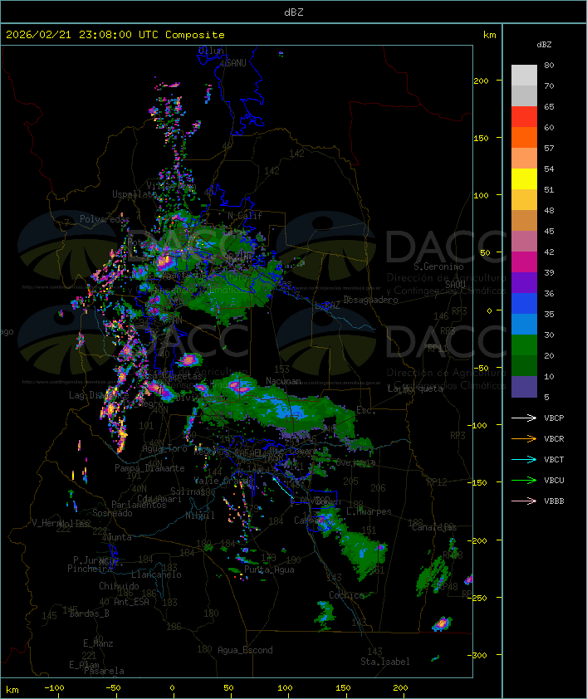The image size is (587, 699).
Task: Select the light orange 54–57 dBZ swatch
Action: [524, 159]
